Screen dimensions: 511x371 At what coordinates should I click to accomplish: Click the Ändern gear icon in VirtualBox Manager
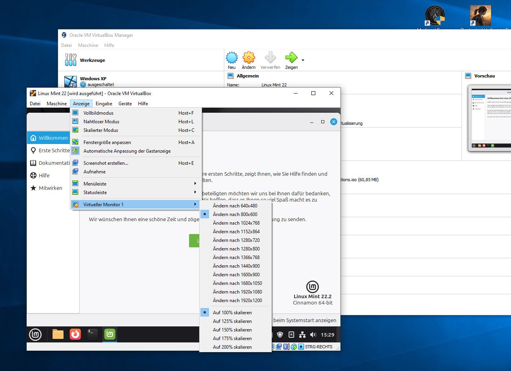click(x=249, y=58)
